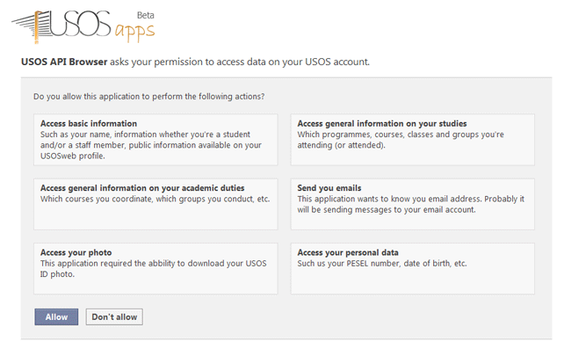
Task: Click the Allow button
Action: pos(56,317)
